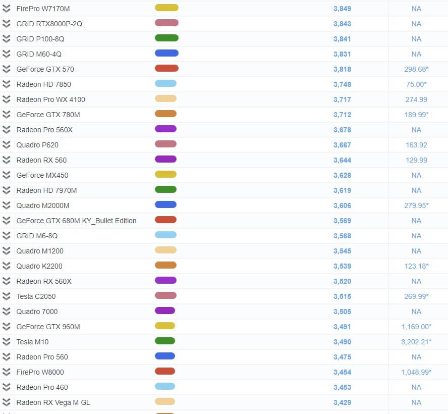The image size is (448, 414).
Task: Open the Radeon RX 560 link
Action: [41, 160]
